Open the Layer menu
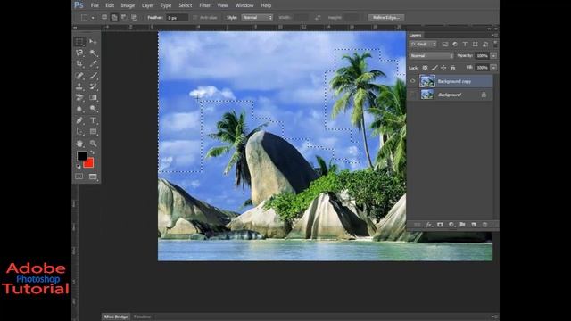This screenshot has width=571, height=321. pyautogui.click(x=147, y=5)
